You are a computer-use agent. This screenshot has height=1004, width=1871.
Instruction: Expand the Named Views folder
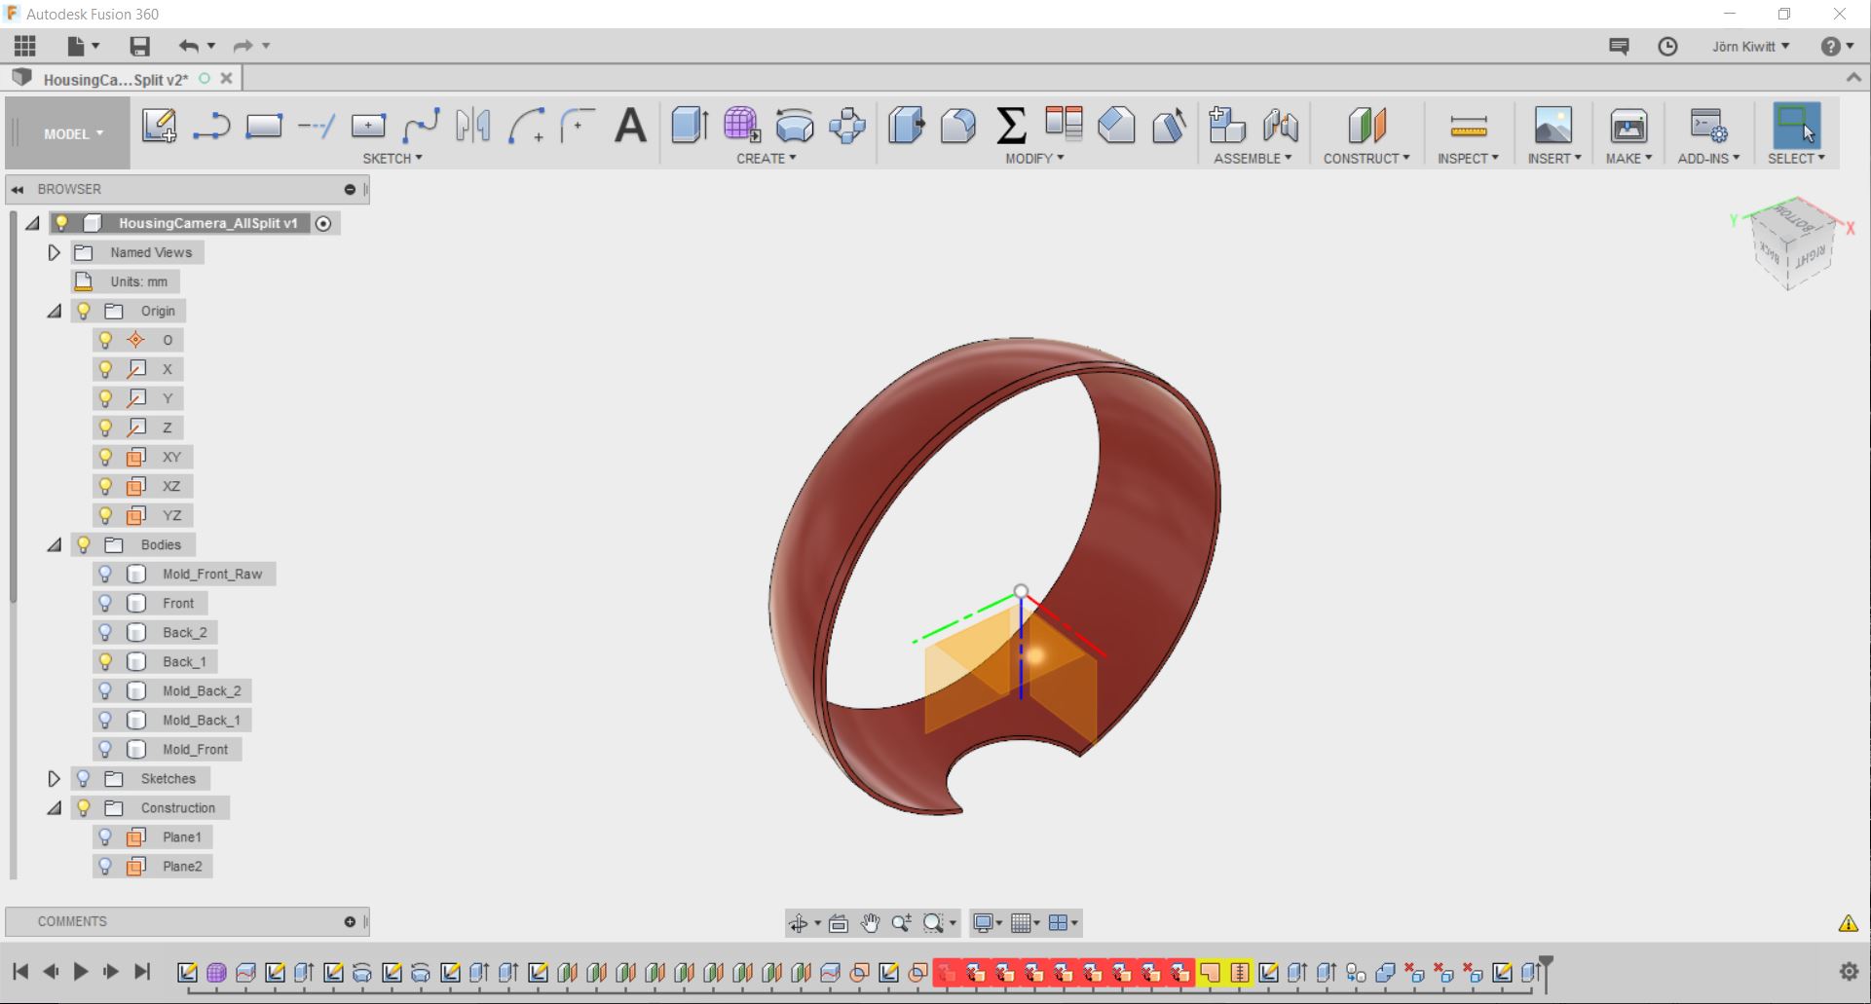point(55,253)
